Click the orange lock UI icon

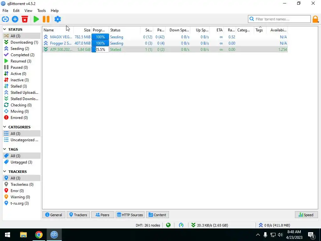click(315, 19)
